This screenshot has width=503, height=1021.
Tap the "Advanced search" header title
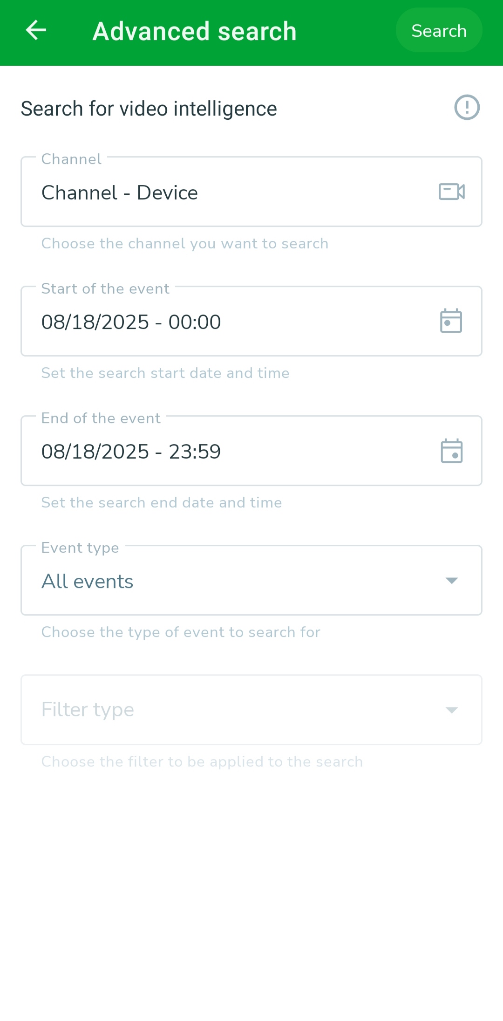[x=194, y=31]
